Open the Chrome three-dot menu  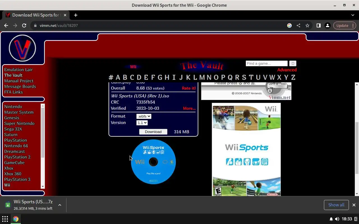coord(353,25)
